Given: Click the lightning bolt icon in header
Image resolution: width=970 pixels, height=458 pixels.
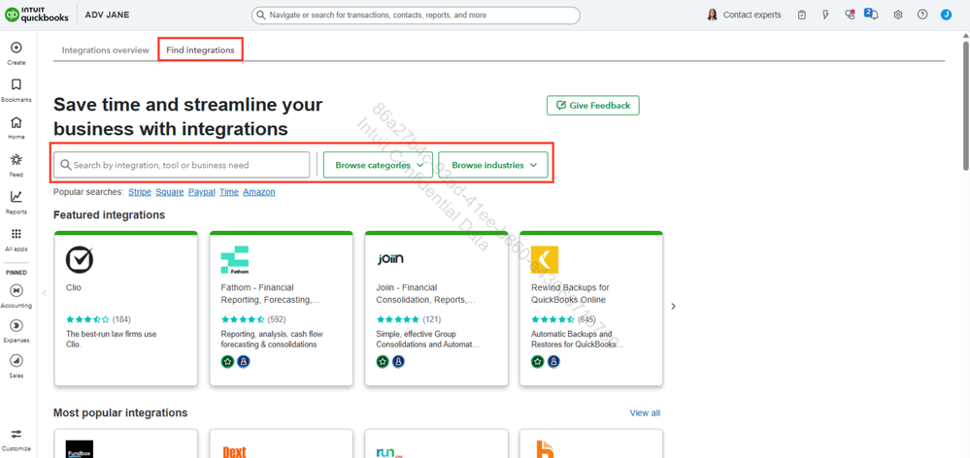Looking at the screenshot, I should pos(825,15).
